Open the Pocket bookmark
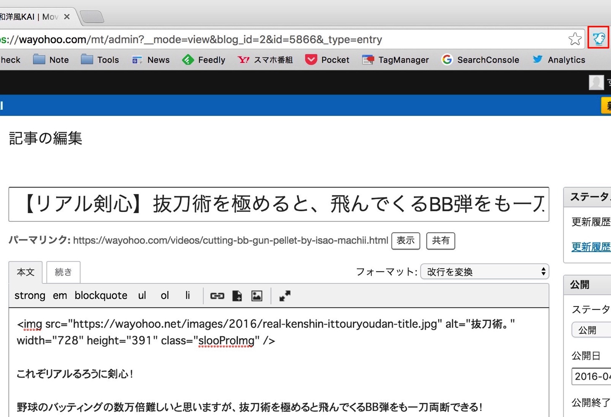This screenshot has height=417, width=611. tap(327, 60)
